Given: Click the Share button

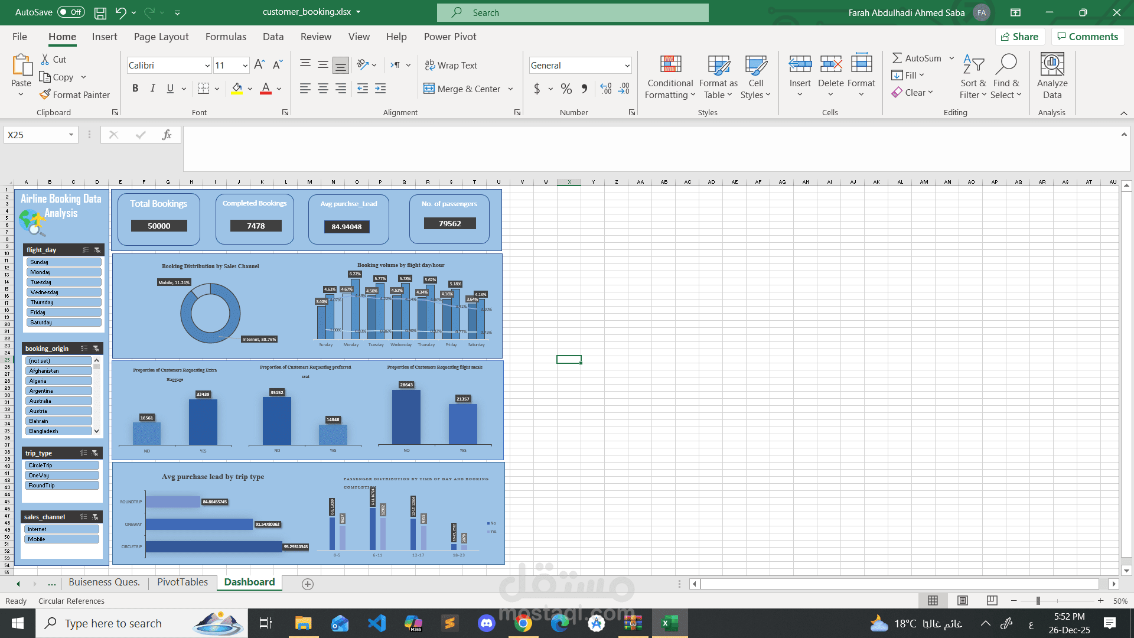Looking at the screenshot, I should pos(1020,37).
